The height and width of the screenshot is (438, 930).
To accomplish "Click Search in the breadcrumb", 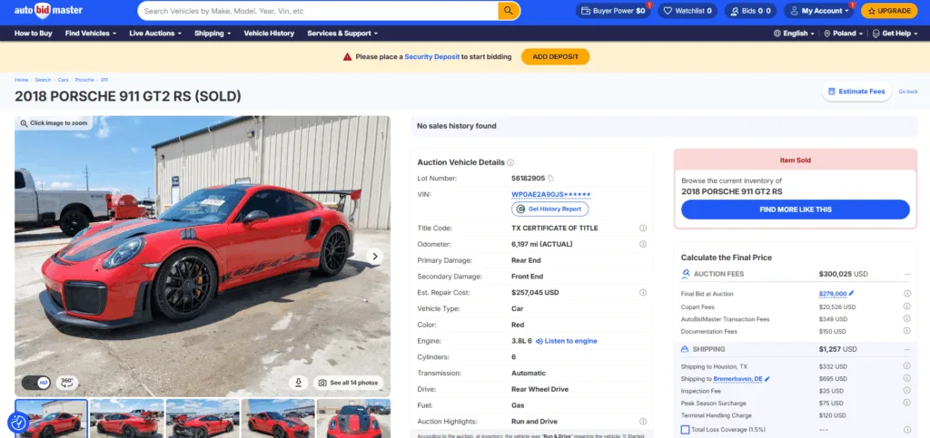I will (x=43, y=79).
